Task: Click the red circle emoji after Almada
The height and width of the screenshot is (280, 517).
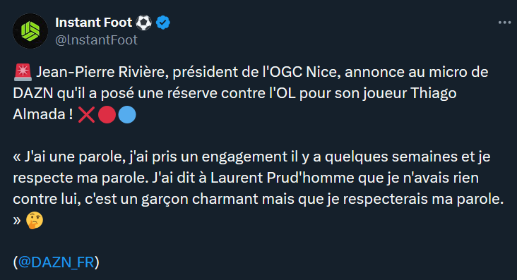Action: click(x=107, y=115)
